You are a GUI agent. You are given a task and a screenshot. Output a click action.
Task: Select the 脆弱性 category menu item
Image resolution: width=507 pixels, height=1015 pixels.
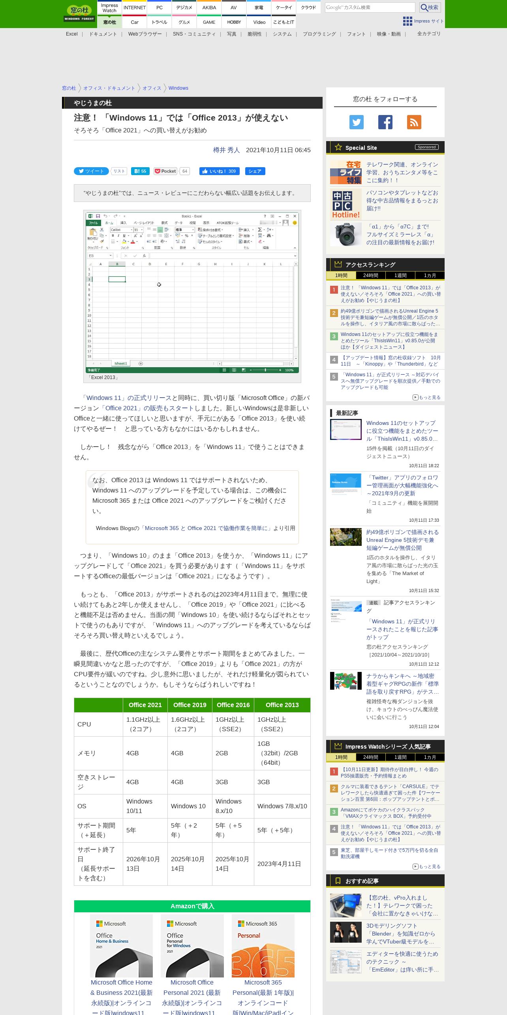(x=255, y=34)
